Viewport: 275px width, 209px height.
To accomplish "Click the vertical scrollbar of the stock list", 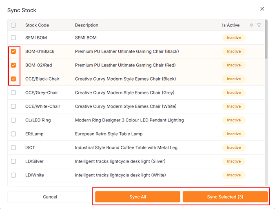I will 266,41.
